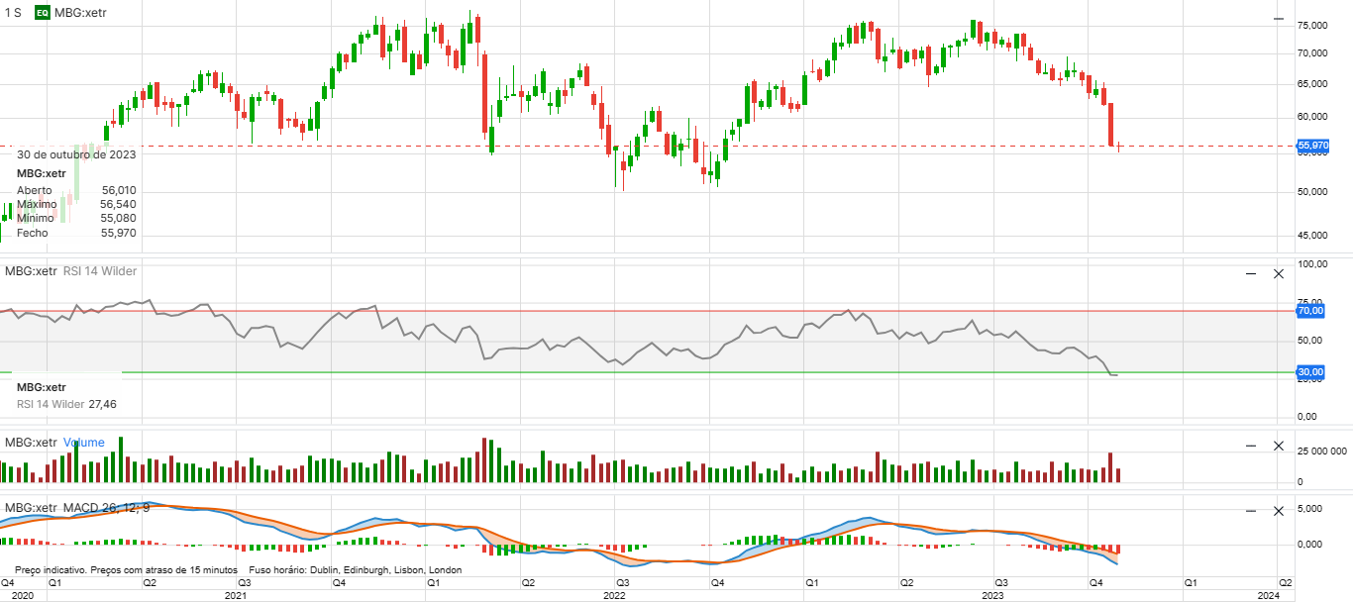Click the Fuso horário timezone text
The image size is (1353, 602).
click(356, 570)
